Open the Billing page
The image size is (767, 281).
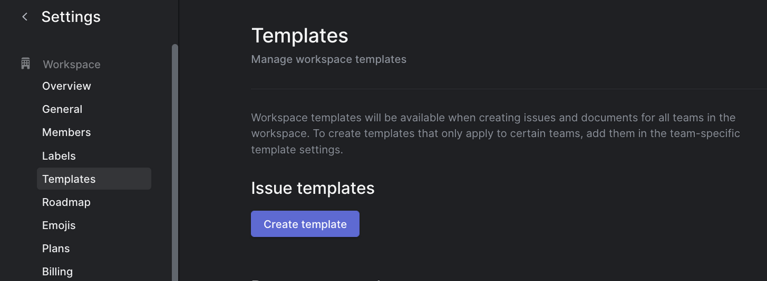click(x=58, y=271)
